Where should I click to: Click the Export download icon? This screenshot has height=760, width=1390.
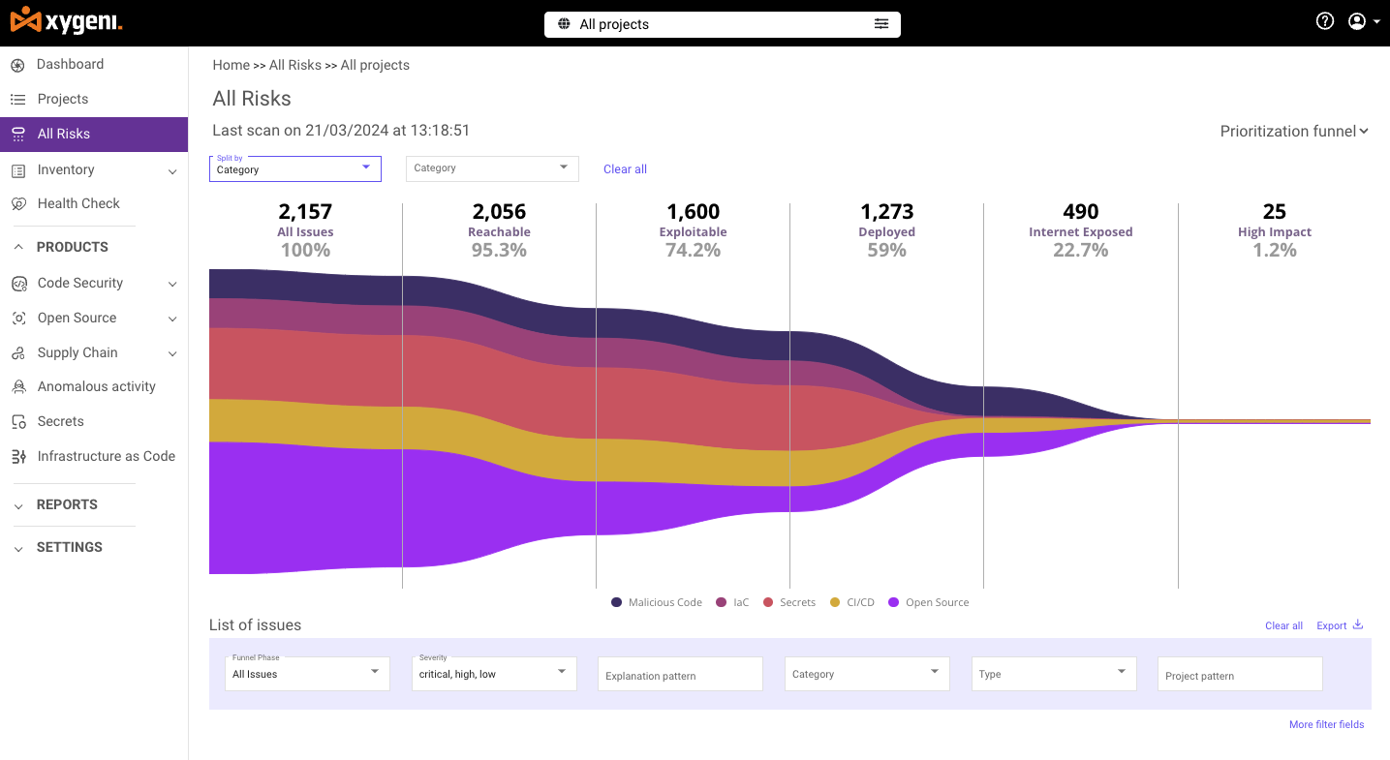point(1358,625)
